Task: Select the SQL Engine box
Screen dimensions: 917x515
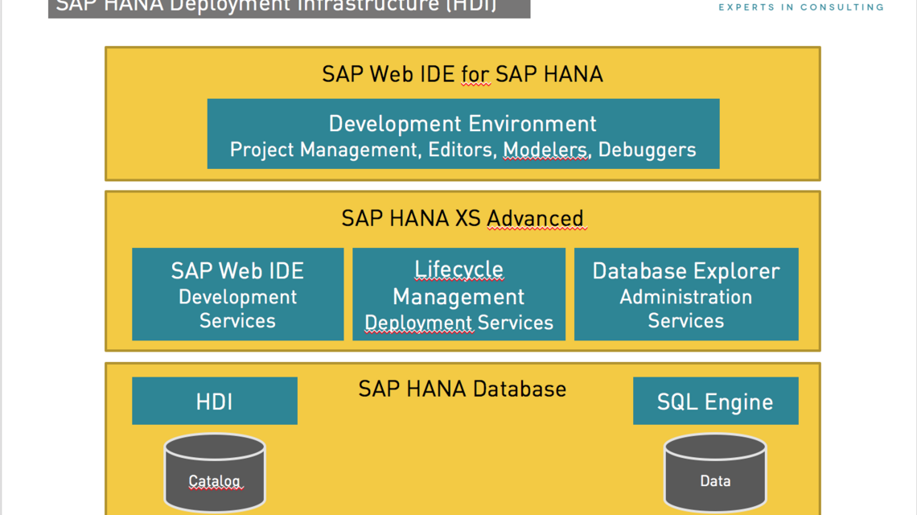Action: pyautogui.click(x=715, y=401)
